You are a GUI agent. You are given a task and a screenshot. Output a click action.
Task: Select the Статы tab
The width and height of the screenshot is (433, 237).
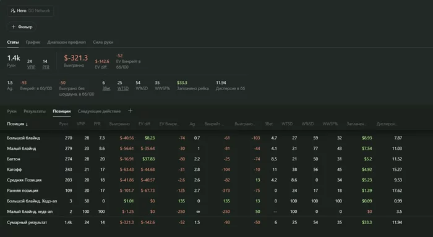[x=13, y=42]
